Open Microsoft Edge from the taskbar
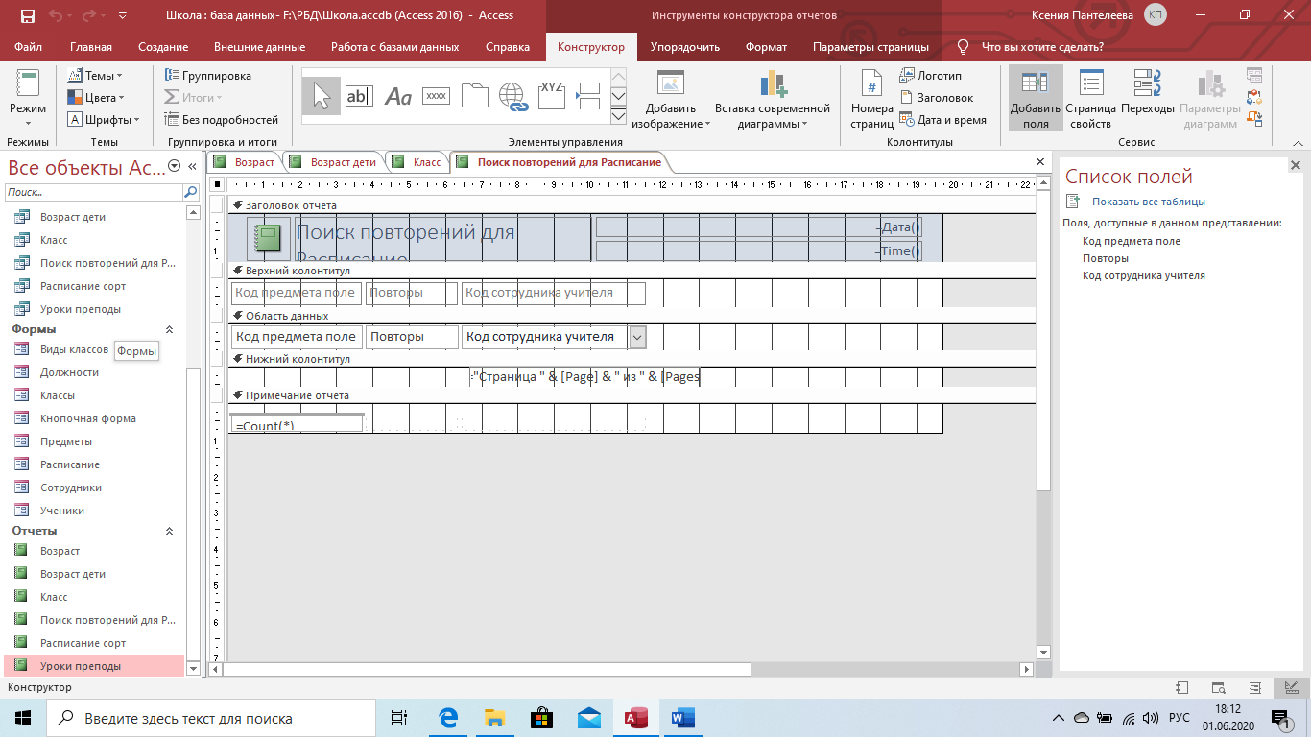The height and width of the screenshot is (737, 1311). pyautogui.click(x=447, y=718)
